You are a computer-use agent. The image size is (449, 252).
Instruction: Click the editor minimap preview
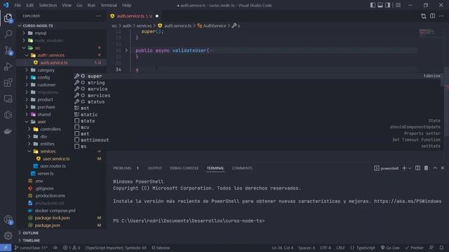(x=427, y=32)
